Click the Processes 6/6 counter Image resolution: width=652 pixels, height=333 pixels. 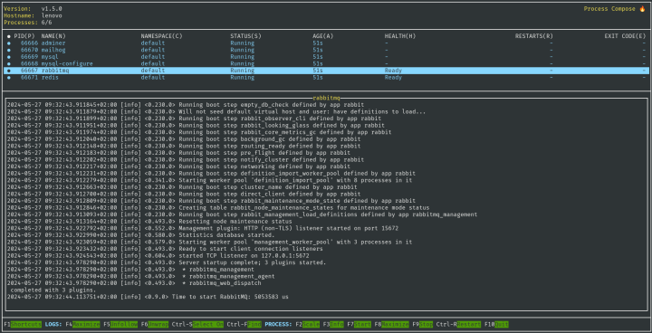(x=28, y=23)
